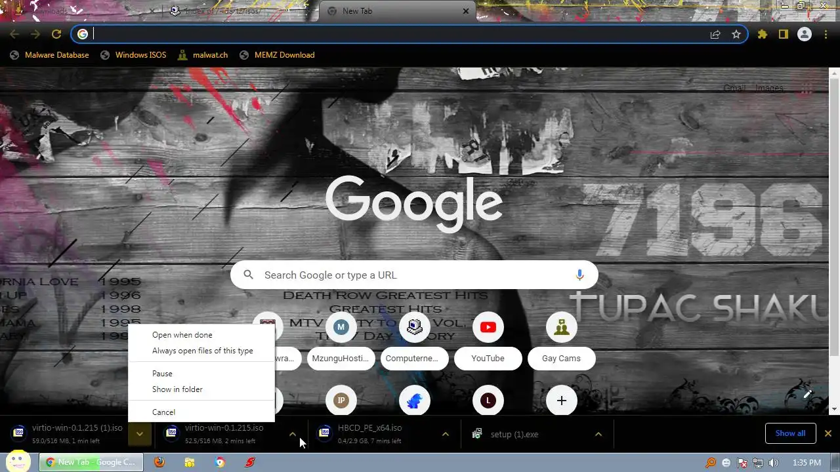The width and height of the screenshot is (840, 472).
Task: Open the volume speaker tray icon
Action: point(774,462)
